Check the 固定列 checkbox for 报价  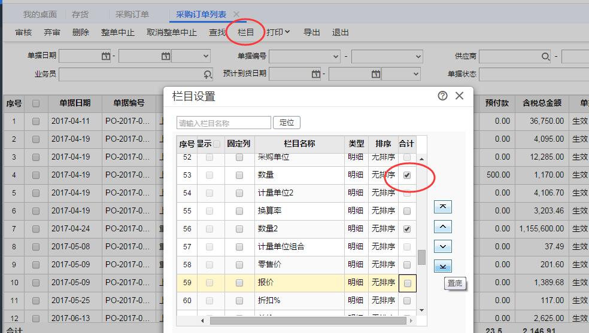(x=239, y=283)
